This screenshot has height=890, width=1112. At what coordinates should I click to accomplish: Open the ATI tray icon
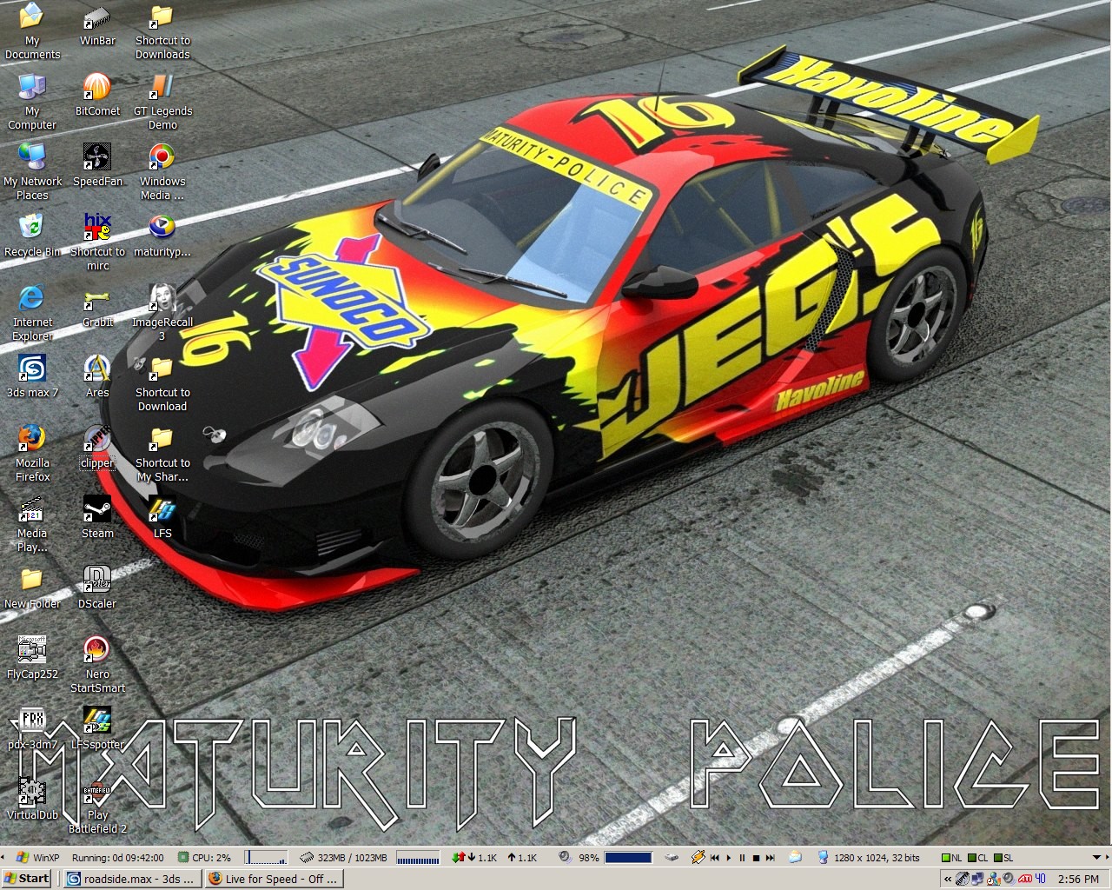pyautogui.click(x=1025, y=879)
